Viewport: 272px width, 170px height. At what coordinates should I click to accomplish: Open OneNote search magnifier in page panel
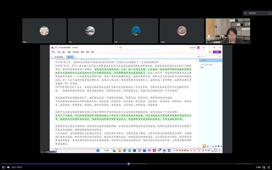pos(220,57)
